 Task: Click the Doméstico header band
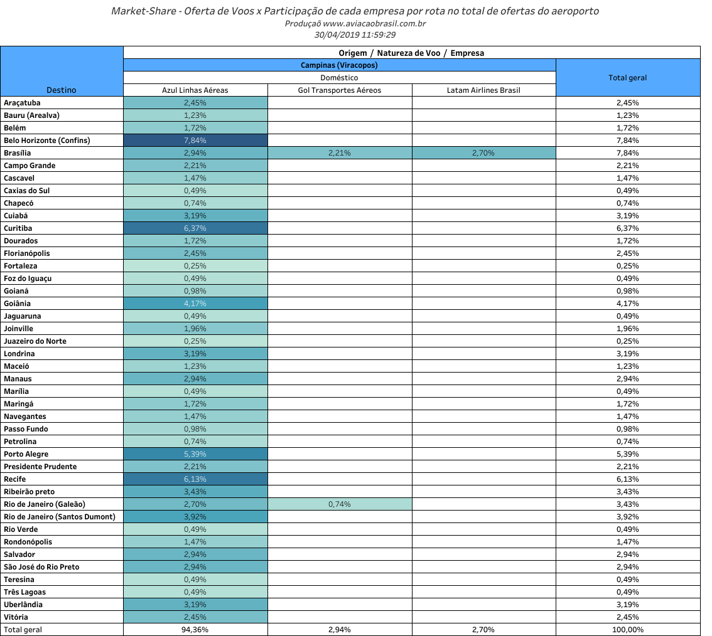339,77
